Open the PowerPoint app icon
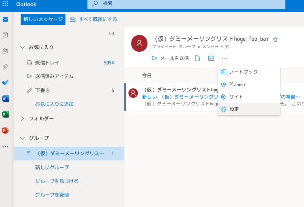This screenshot has height=207, width=304. point(6,130)
